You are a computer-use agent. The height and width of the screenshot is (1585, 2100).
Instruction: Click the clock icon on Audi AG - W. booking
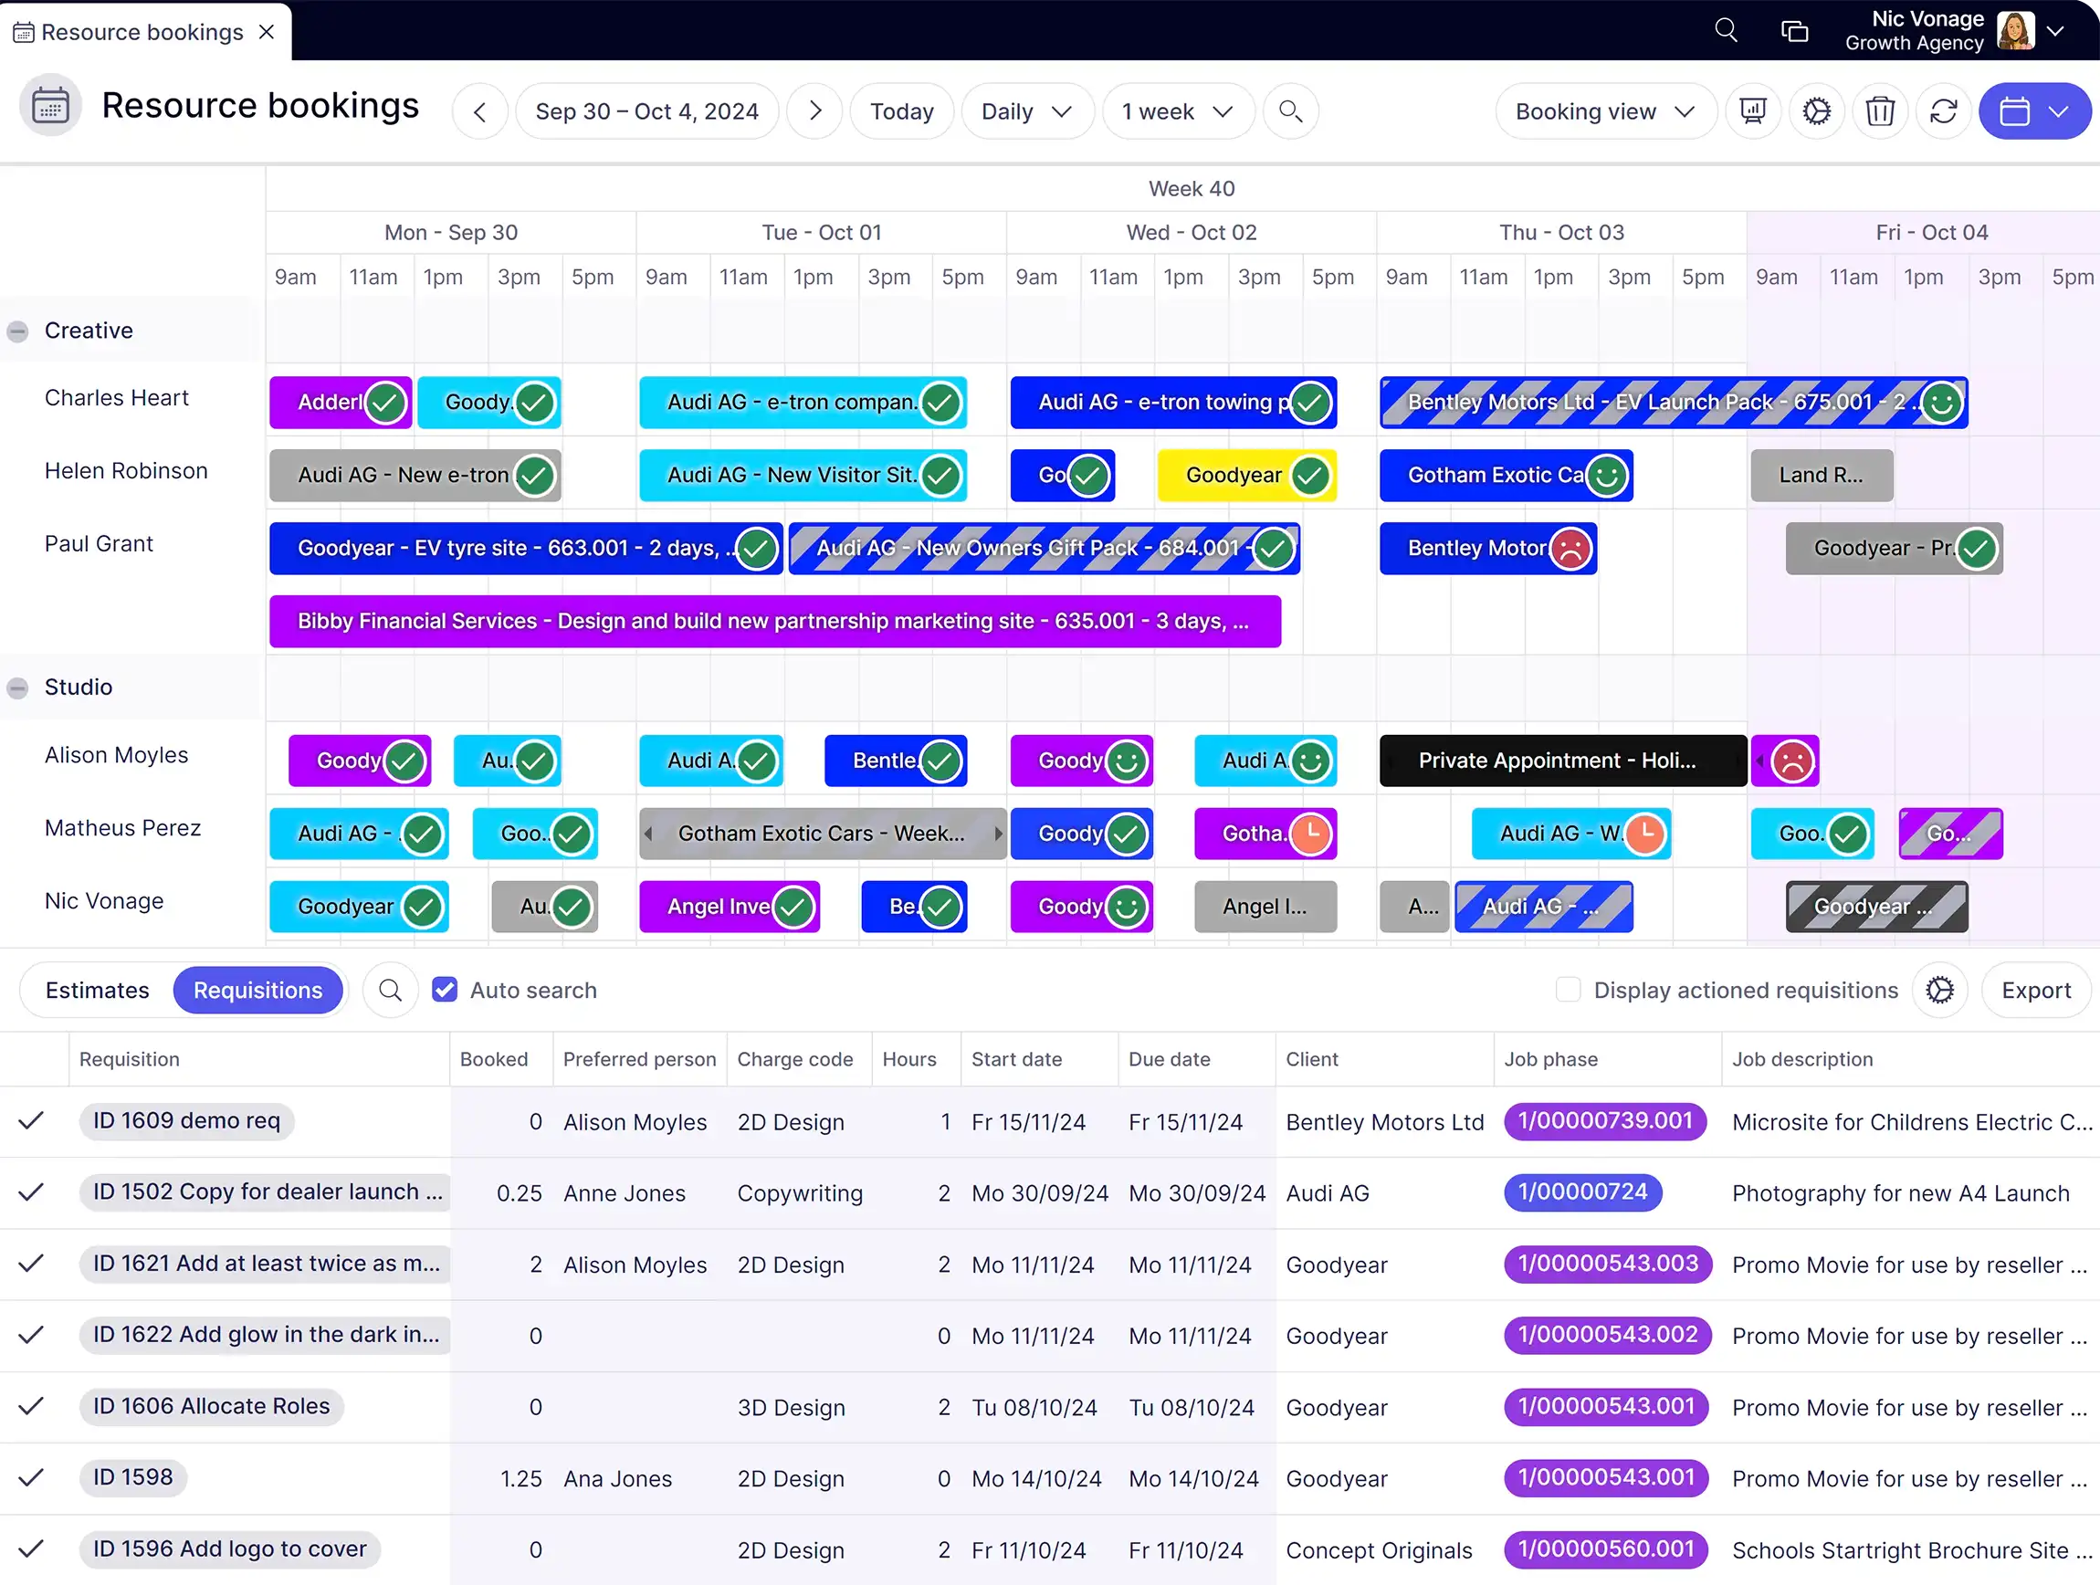(1646, 834)
